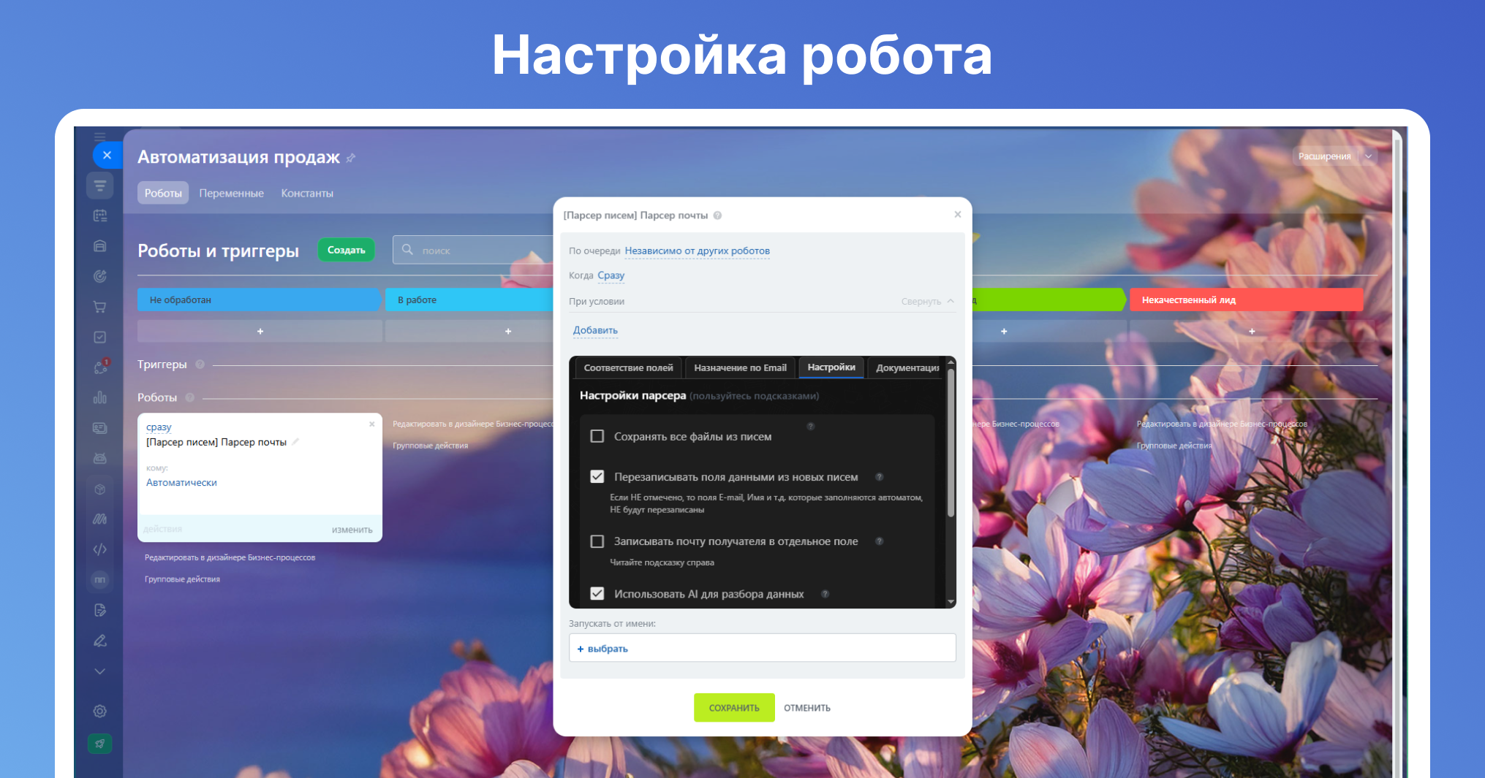The width and height of the screenshot is (1485, 778).
Task: Save robot settings with Сохранить
Action: click(734, 707)
